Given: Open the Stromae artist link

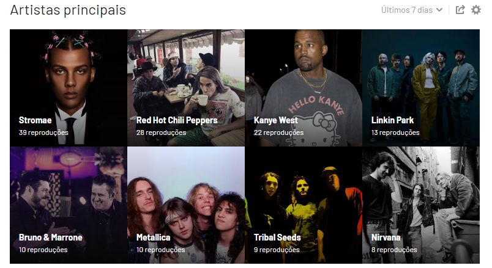Looking at the screenshot, I should [35, 120].
